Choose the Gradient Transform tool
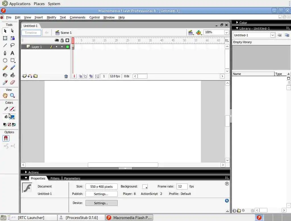The height and width of the screenshot is (221, 291). pos(13,38)
